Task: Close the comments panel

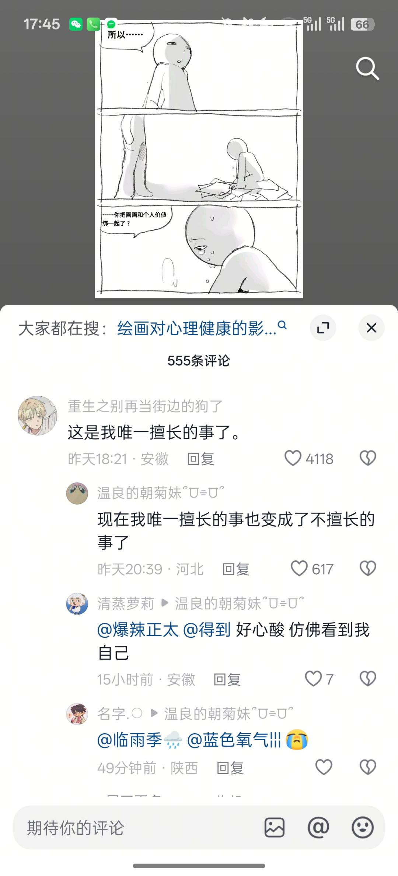Action: click(371, 328)
